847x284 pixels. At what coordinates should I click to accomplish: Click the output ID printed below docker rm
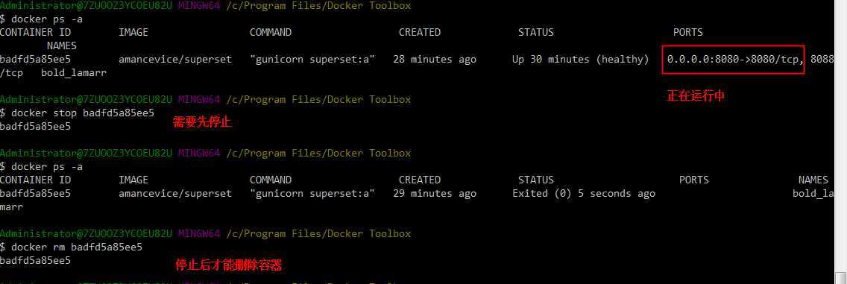35,261
